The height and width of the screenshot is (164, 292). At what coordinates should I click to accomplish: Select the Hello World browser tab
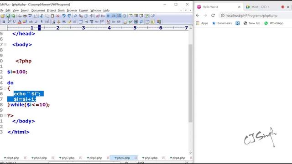pos(219,7)
